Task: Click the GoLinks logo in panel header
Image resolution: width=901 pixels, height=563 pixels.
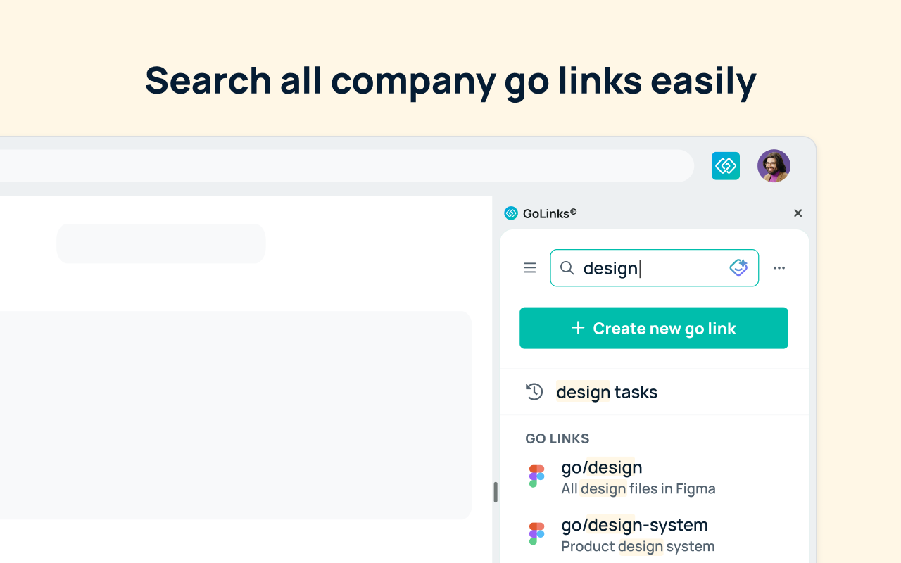Action: point(511,213)
